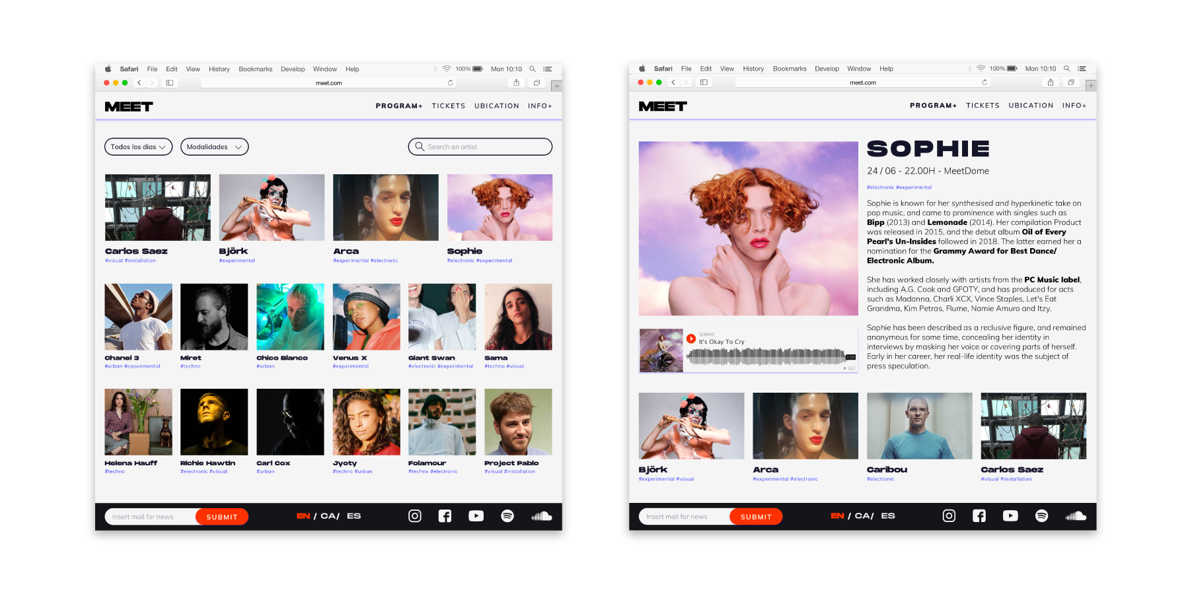Open the Björk artist photo in left window
The height and width of the screenshot is (594, 1192).
point(272,207)
